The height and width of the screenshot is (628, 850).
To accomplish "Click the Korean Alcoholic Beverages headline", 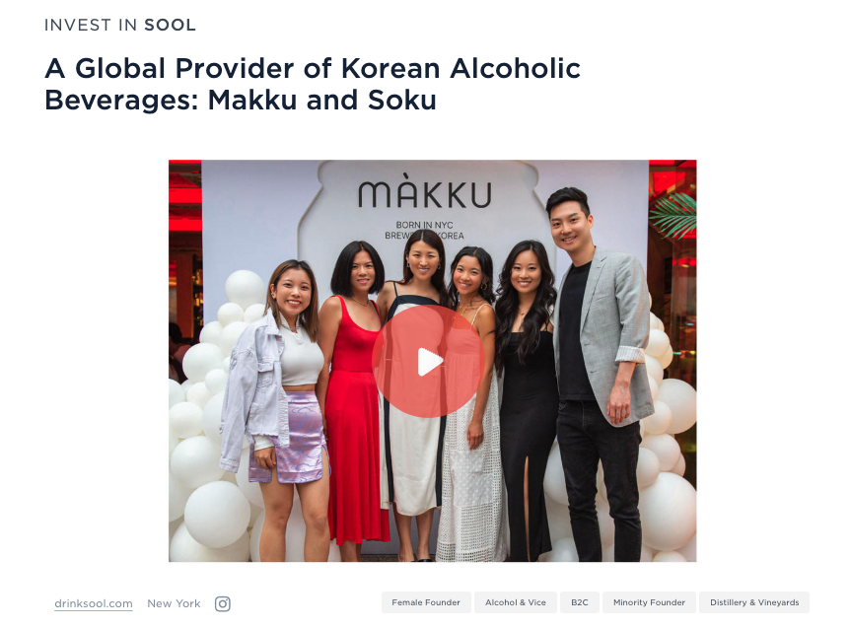I will (313, 84).
